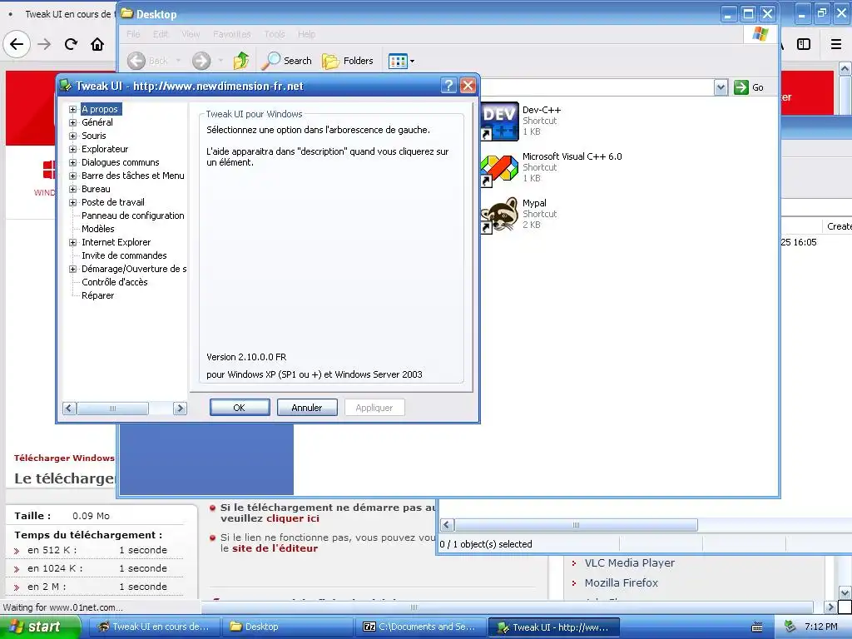Click the browser sidebar panel icon
The image size is (852, 639).
click(804, 44)
